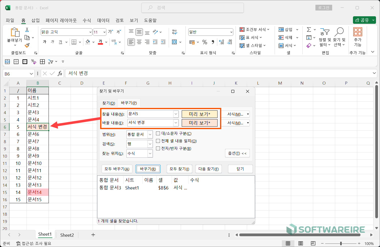Open the search scope dropdown 통합 문서
This screenshot has width=380, height=247.
[x=150, y=134]
